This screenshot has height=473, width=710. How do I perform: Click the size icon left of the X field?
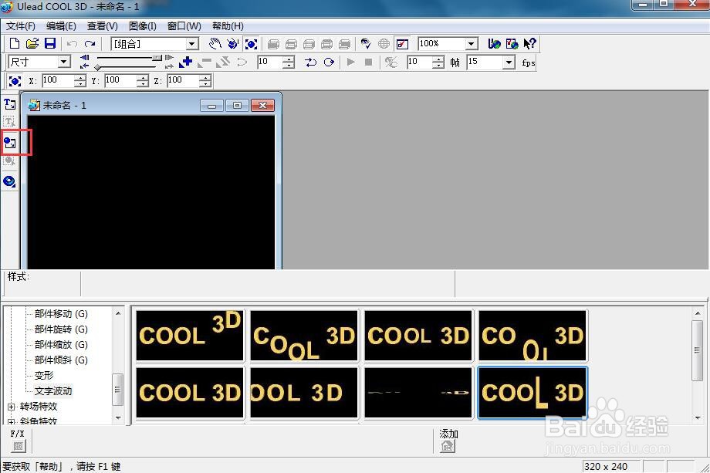[15, 81]
